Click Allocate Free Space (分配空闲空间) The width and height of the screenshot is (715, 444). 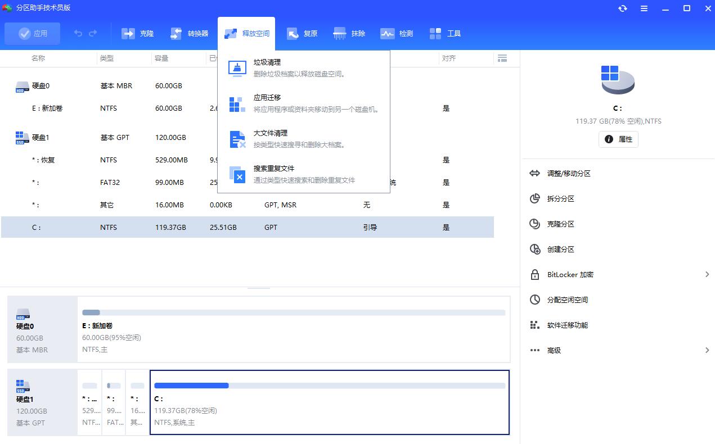click(568, 300)
